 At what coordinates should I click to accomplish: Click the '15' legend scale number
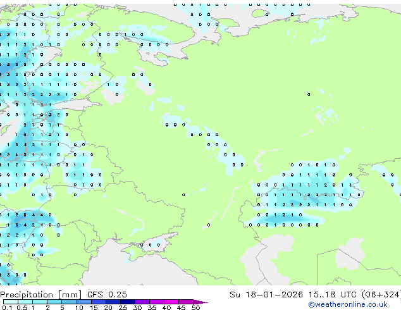(x=94, y=307)
